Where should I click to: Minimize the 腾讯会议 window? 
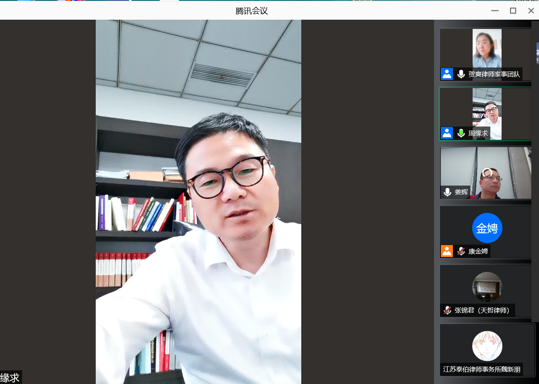coord(495,11)
